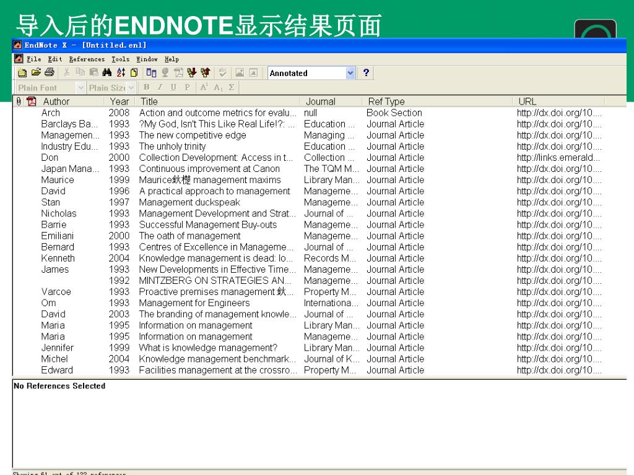Click the Cut scissors icon
Image resolution: width=634 pixels, height=475 pixels.
(67, 73)
